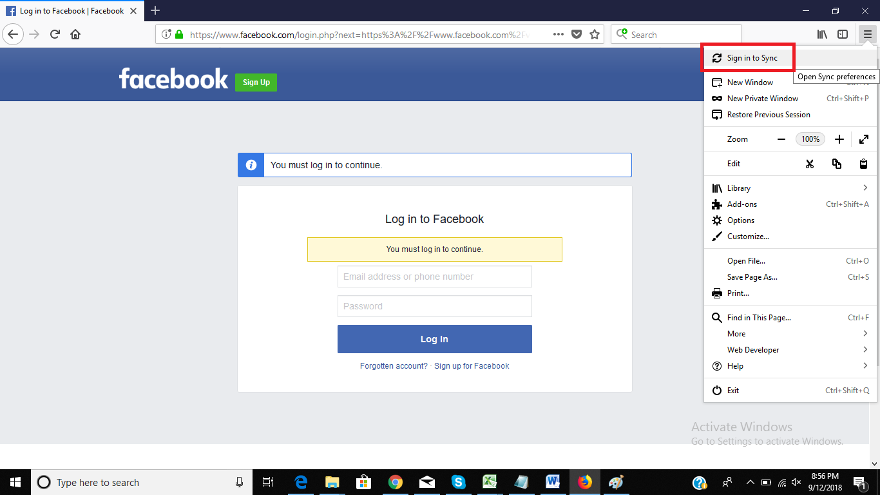Open page actions three-dot menu
This screenshot has height=495, width=880.
point(558,34)
